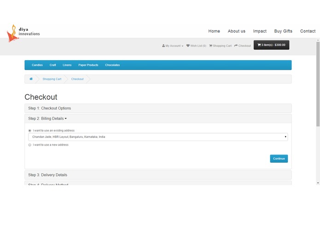
Task: Go to the Impact page
Action: [260, 31]
